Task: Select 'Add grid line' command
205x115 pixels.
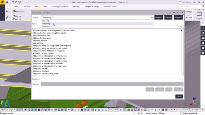Action: click(x=38, y=43)
